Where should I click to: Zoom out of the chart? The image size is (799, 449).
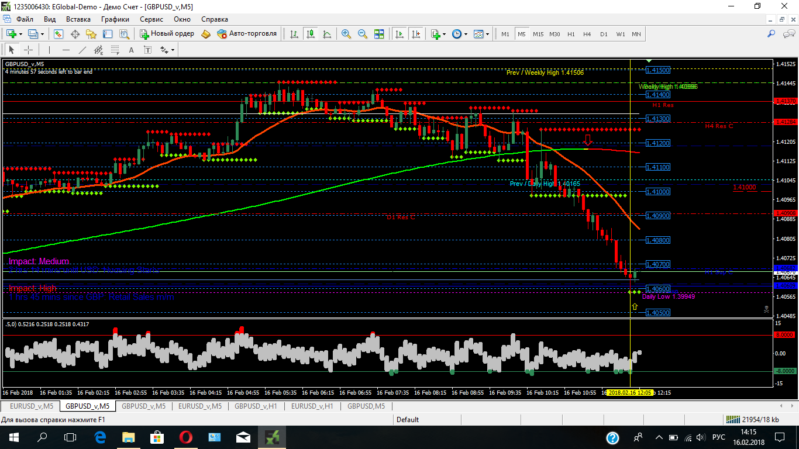tap(363, 34)
